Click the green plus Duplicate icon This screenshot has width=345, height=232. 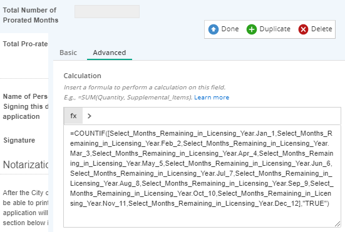(x=252, y=29)
